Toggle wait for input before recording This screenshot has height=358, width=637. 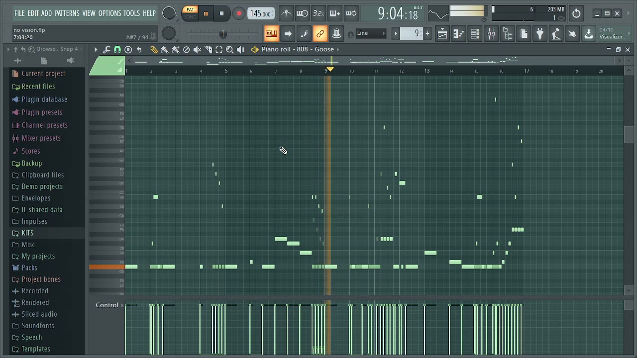click(302, 13)
